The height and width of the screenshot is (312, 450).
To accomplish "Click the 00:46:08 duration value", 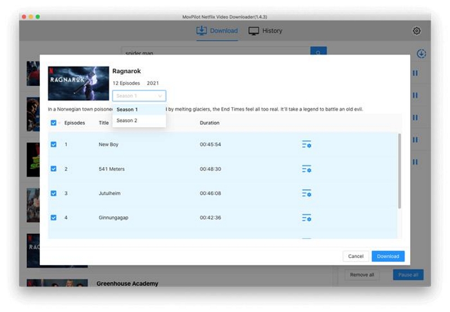I will coord(210,193).
